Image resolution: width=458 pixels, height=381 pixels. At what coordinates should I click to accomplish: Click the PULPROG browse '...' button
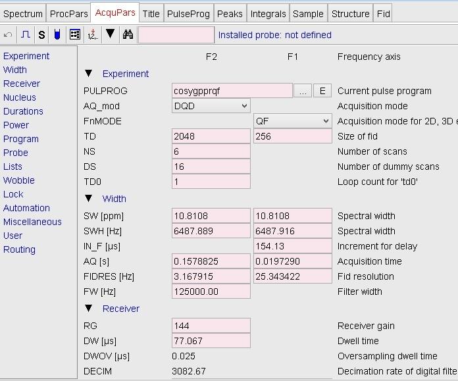coord(303,91)
